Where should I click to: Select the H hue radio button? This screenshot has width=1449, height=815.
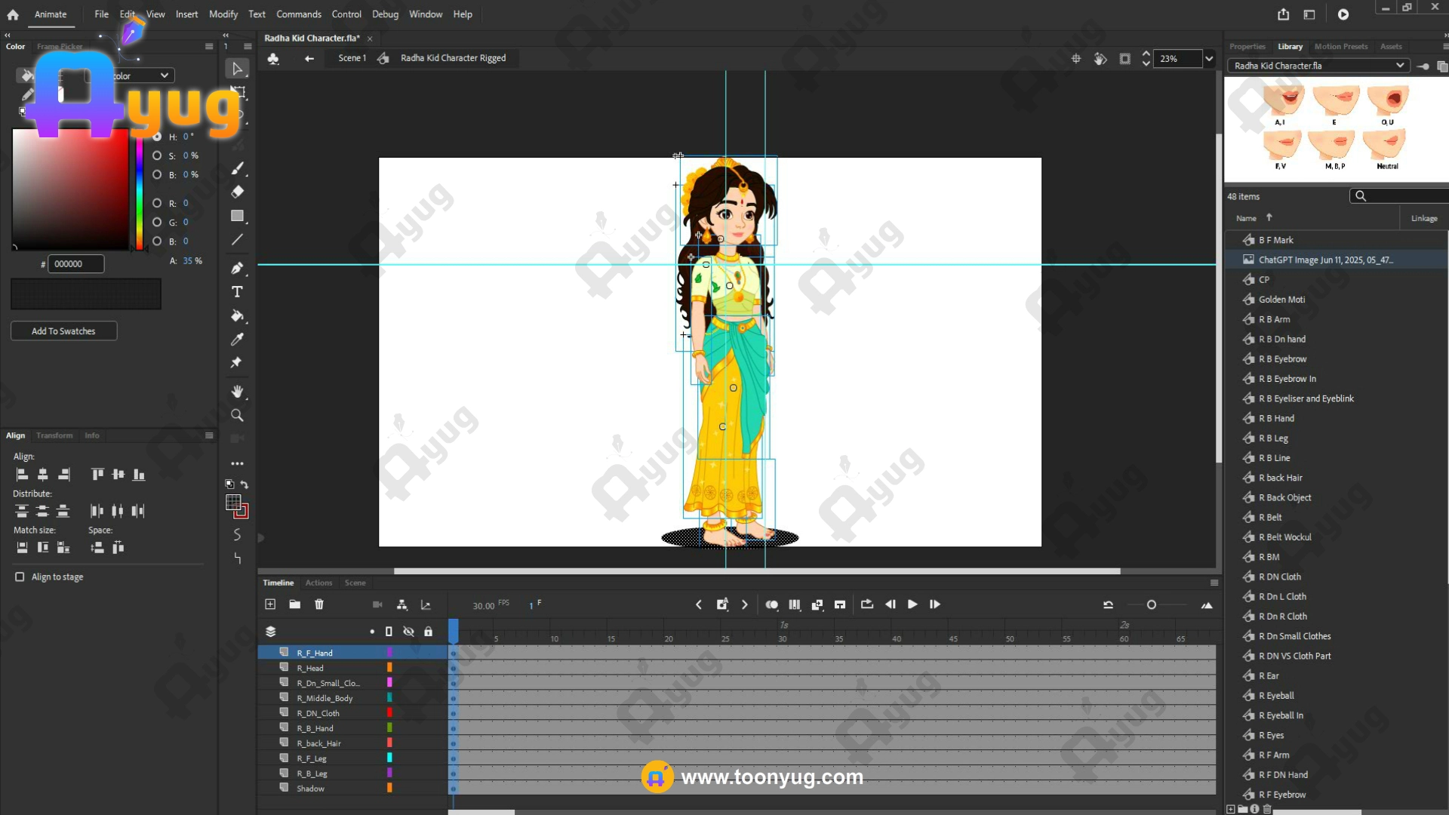tap(157, 137)
